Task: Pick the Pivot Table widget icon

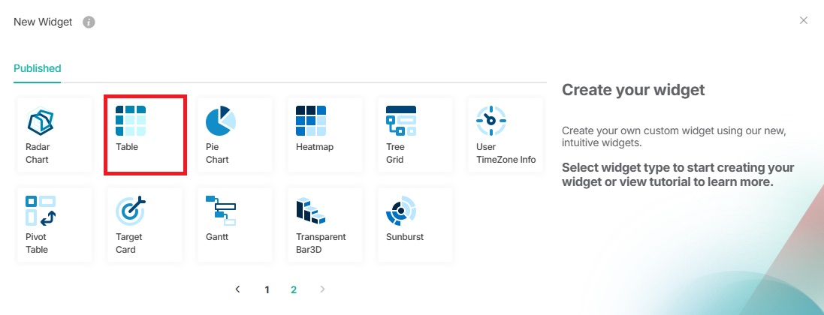Action: tap(41, 211)
